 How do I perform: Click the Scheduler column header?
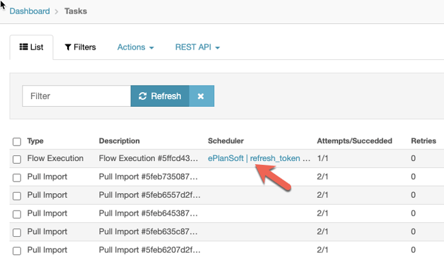[x=226, y=140]
